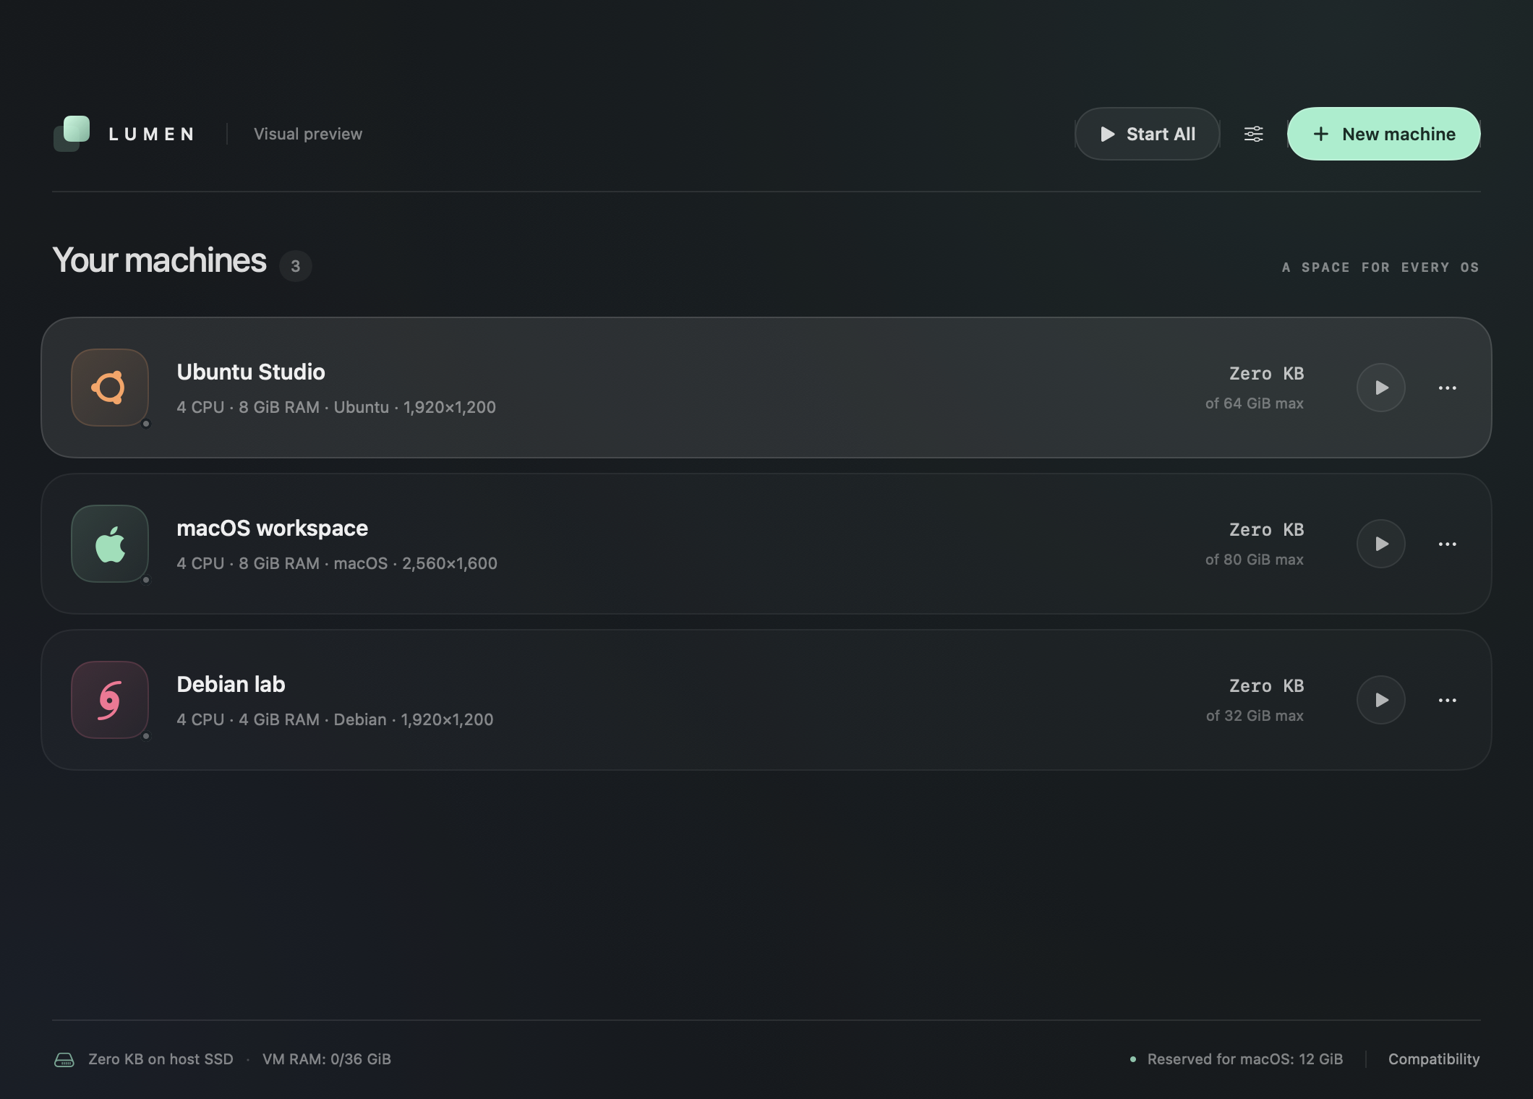Click the Ubuntu Studio machine icon
The image size is (1533, 1099).
[110, 388]
